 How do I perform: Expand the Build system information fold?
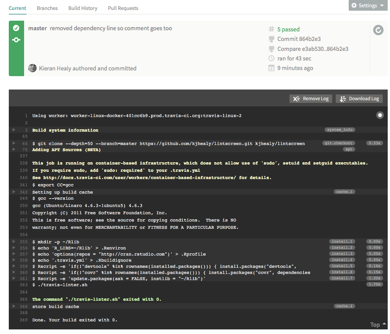14,130
